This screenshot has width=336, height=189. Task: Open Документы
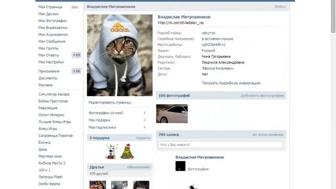pyautogui.click(x=48, y=78)
